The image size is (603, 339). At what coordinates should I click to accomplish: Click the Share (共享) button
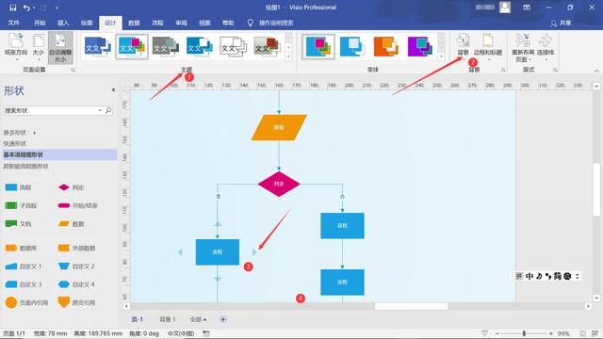(562, 24)
